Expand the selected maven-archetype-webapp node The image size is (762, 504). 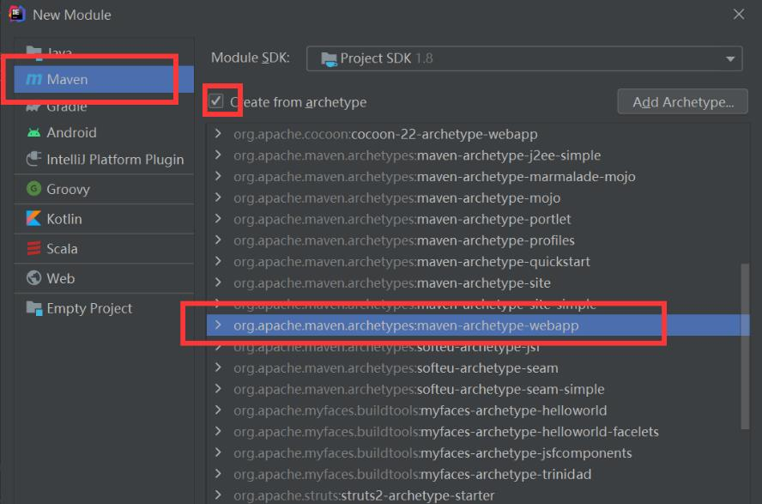tap(218, 325)
